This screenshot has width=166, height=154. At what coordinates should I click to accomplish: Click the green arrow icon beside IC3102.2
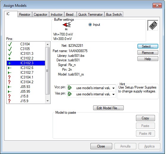(x=10, y=58)
